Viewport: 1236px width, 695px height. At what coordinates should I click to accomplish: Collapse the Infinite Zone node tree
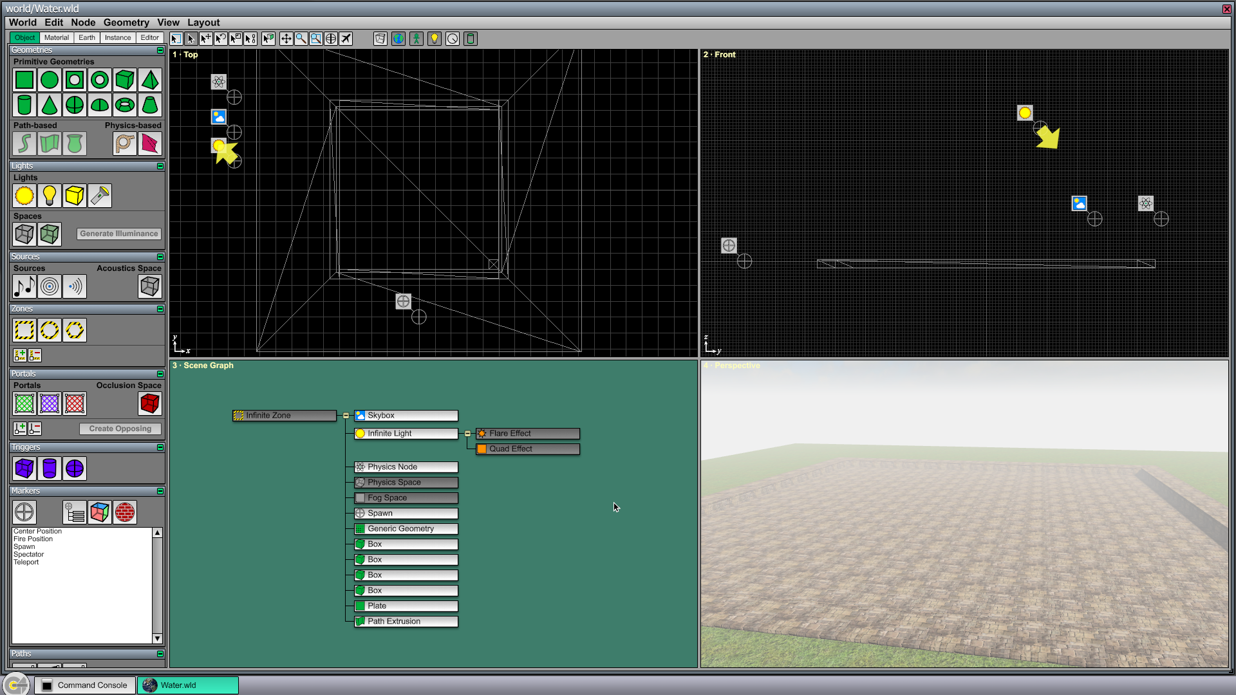click(x=346, y=416)
